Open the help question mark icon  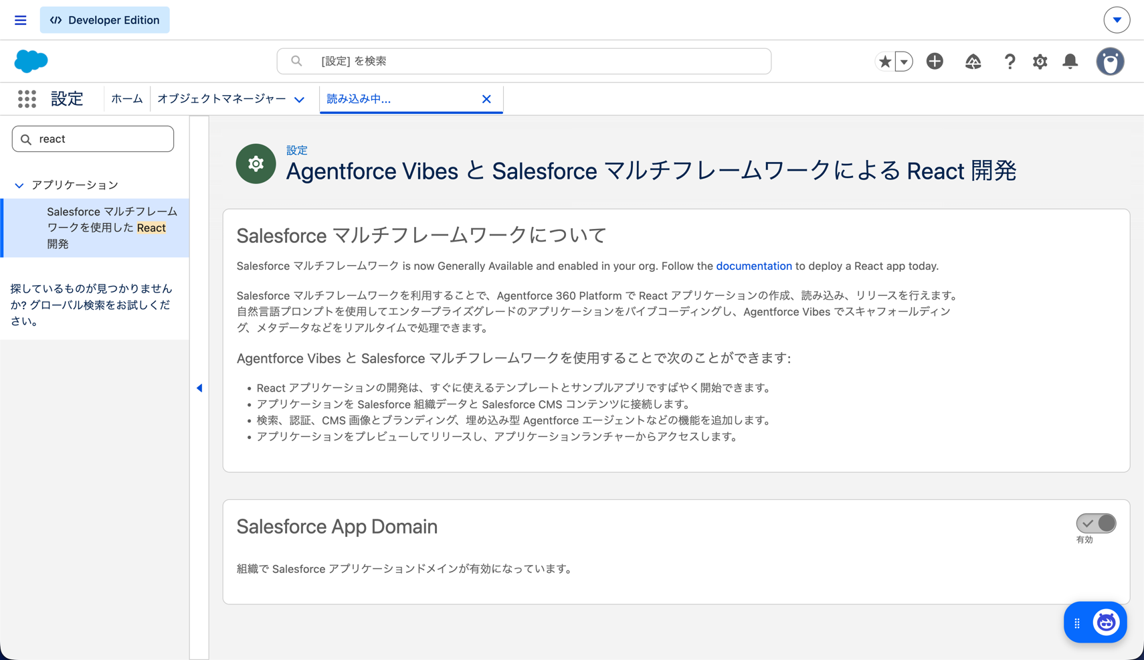(x=1010, y=62)
